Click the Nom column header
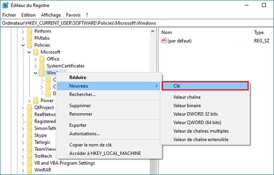Viewport: 274px width, 175px height. [x=167, y=32]
